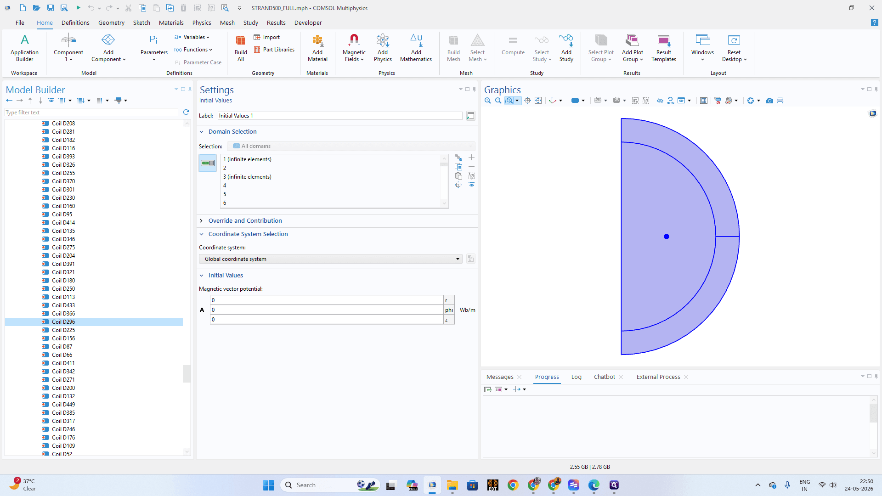Open Magnetic Fields dropdown
The image size is (882, 496).
coord(354,48)
